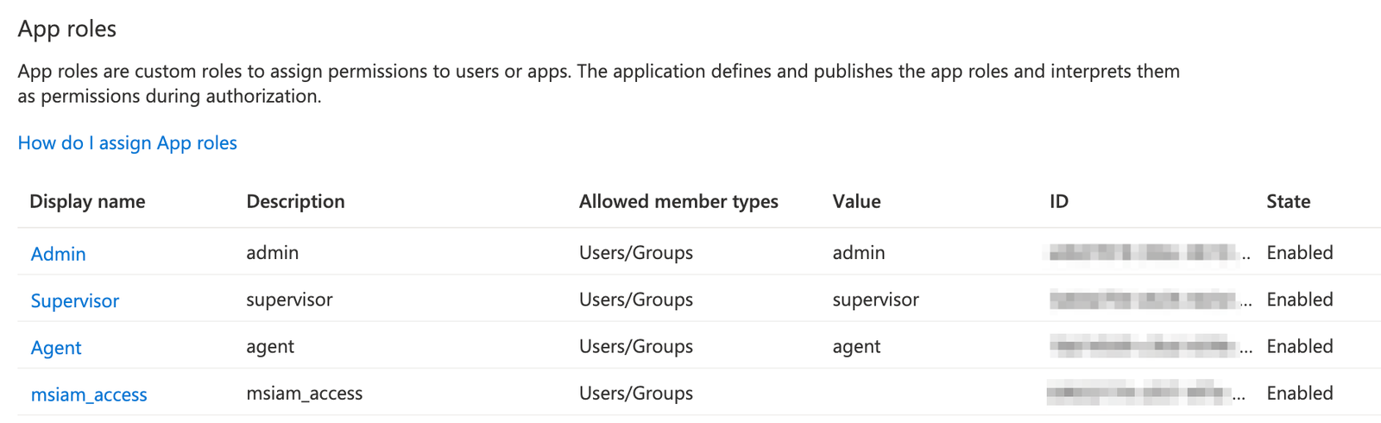Click the blurred ID in Agent row
Screen dimensions: 1381x423
point(1144,346)
